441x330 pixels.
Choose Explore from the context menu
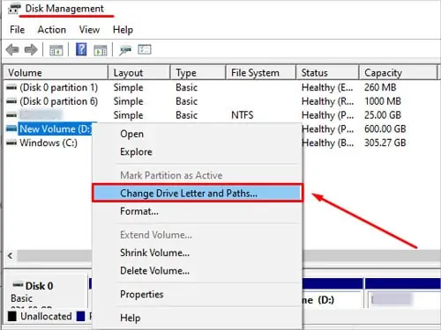(197, 152)
